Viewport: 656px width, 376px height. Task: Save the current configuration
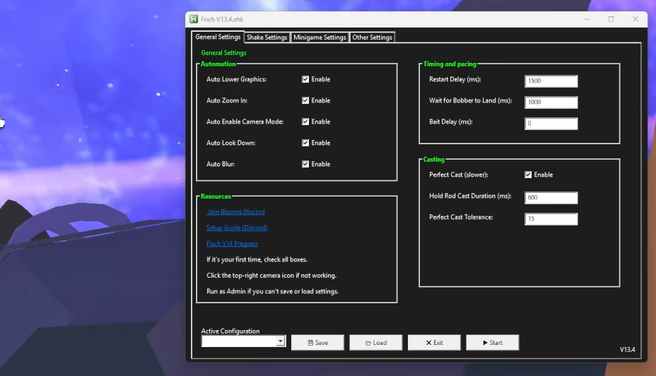pos(317,343)
